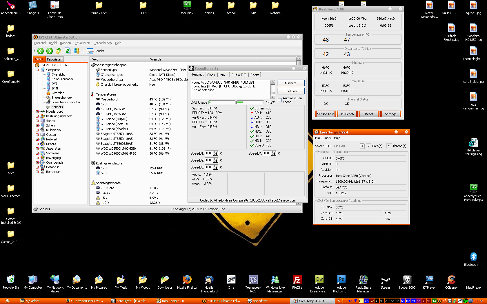Image resolution: width=487 pixels, height=304 pixels.
Task: Switch to SpeedFan S.M.A.R.T. tab
Action: click(239, 75)
